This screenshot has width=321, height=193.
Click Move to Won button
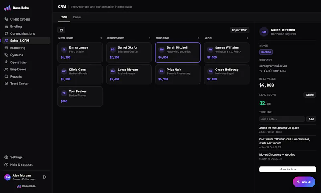click(x=287, y=169)
